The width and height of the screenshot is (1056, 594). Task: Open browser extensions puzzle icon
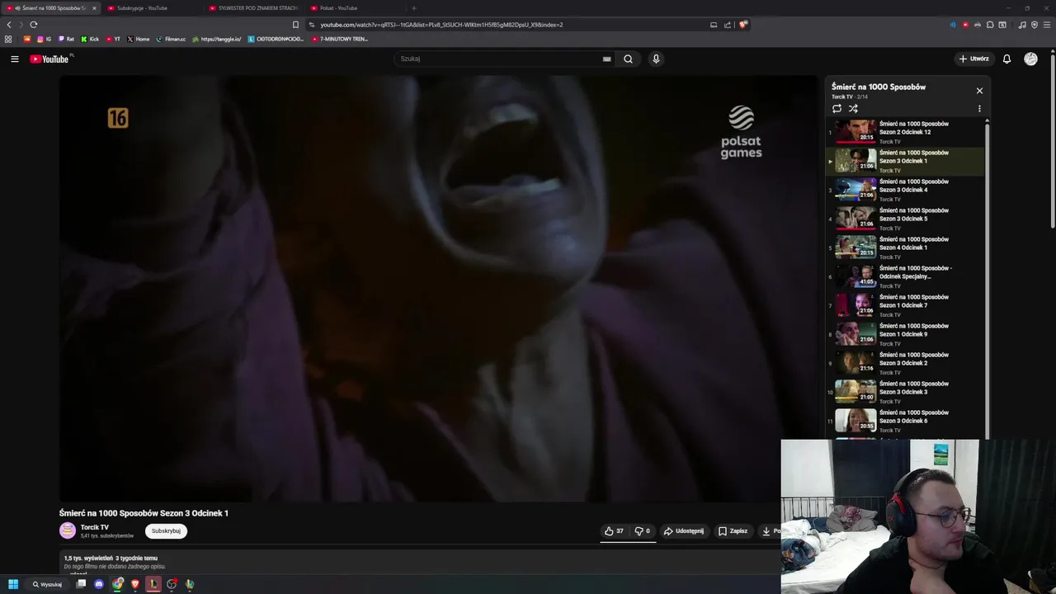click(x=990, y=25)
